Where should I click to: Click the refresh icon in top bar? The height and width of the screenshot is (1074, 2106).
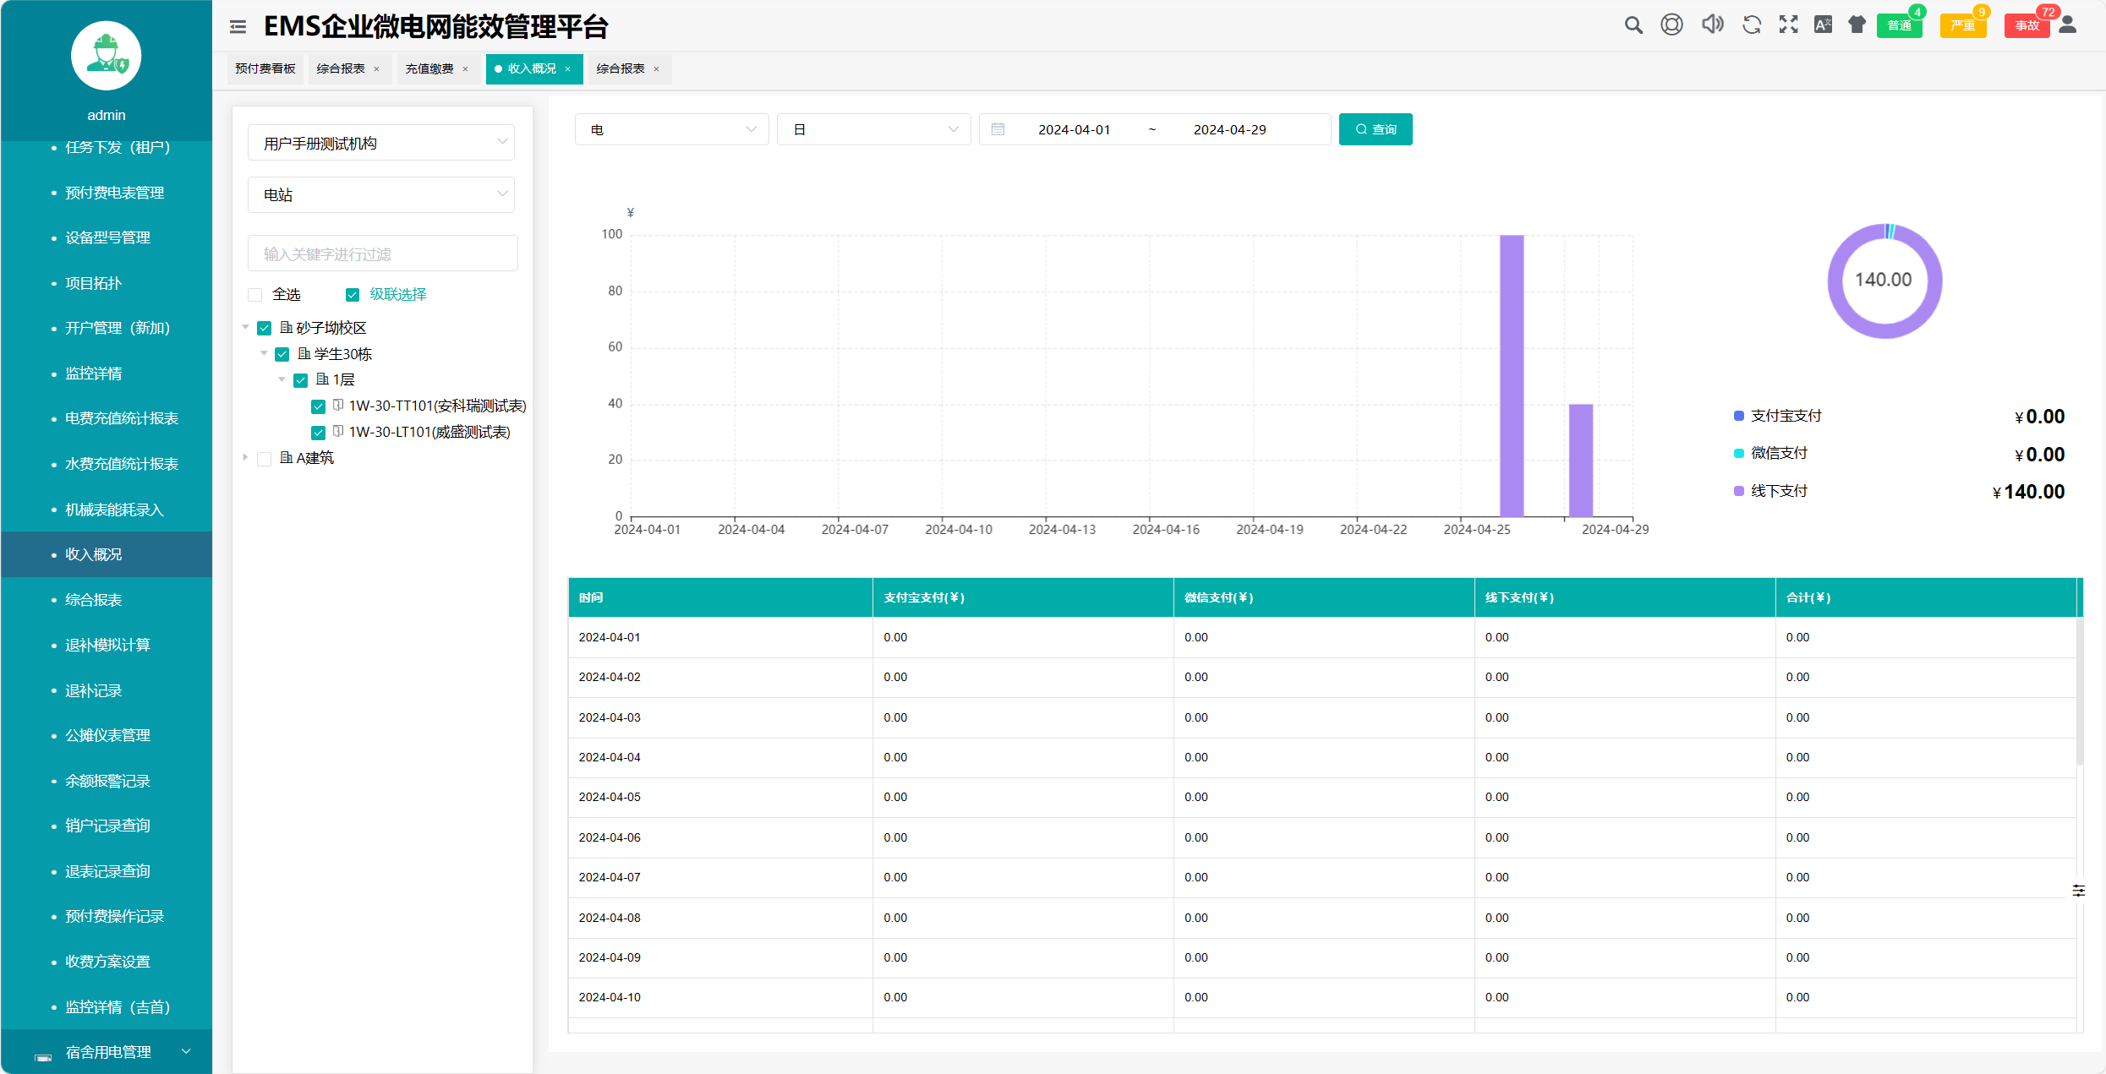(1751, 25)
